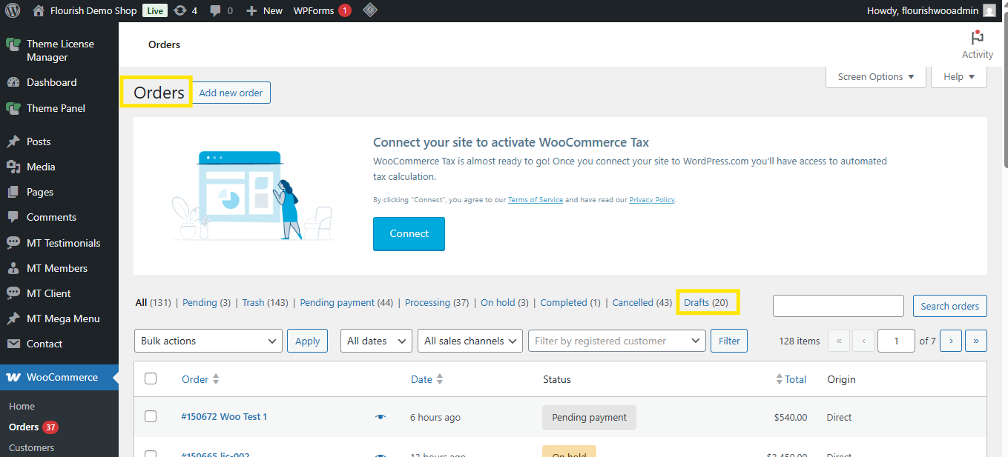
Task: Click the MT Testimonials icon
Action: (13, 243)
